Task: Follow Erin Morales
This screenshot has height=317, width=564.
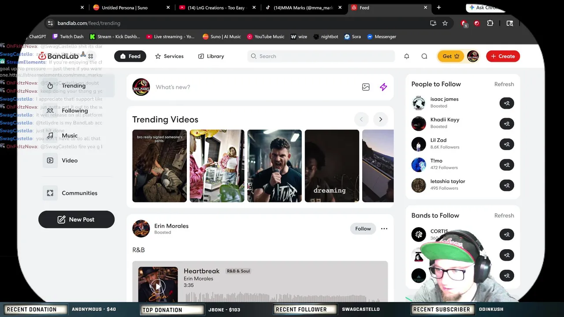Action: click(363, 229)
